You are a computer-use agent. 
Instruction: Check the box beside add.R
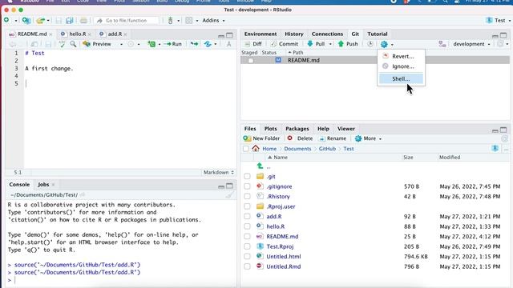tap(247, 216)
